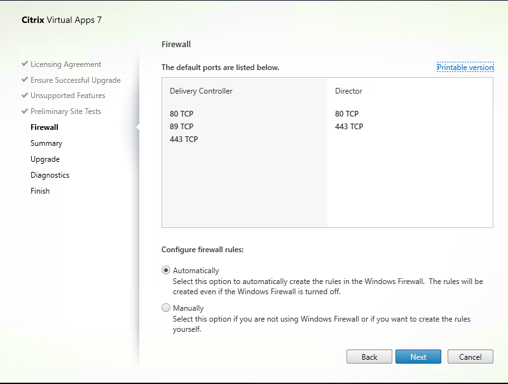
Task: Go to Ensure Successful Upgrade step
Action: coord(76,80)
